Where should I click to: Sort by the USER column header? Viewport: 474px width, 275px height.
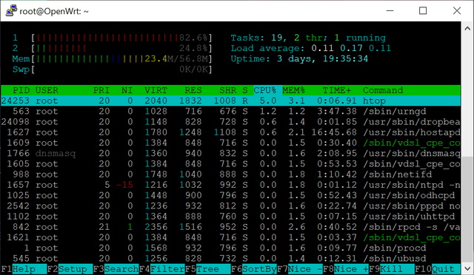pos(47,90)
